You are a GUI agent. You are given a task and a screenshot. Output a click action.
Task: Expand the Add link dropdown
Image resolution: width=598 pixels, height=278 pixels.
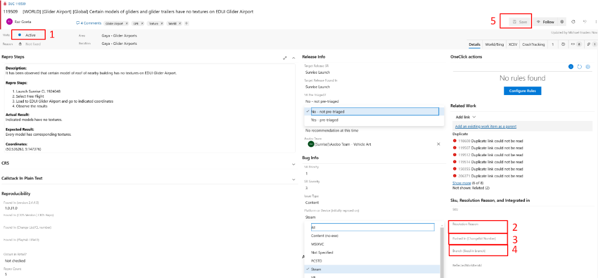click(x=466, y=117)
